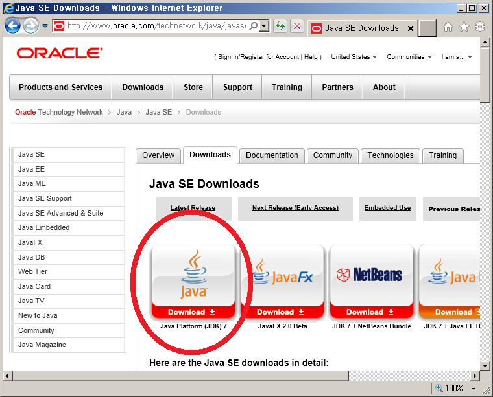Close the Java SE Downloads tab

(x=411, y=28)
